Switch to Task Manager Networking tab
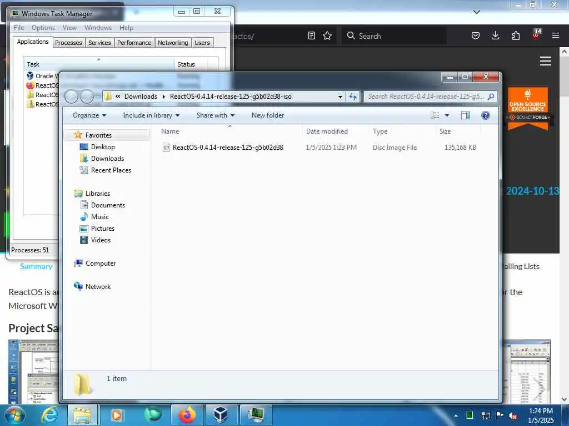The image size is (569, 426). pyautogui.click(x=173, y=43)
